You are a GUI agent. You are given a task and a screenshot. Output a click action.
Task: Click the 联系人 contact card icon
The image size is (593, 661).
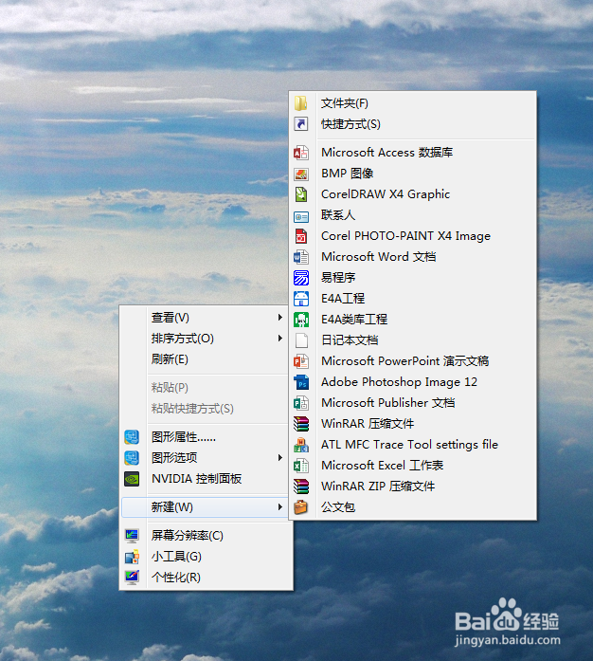click(300, 216)
